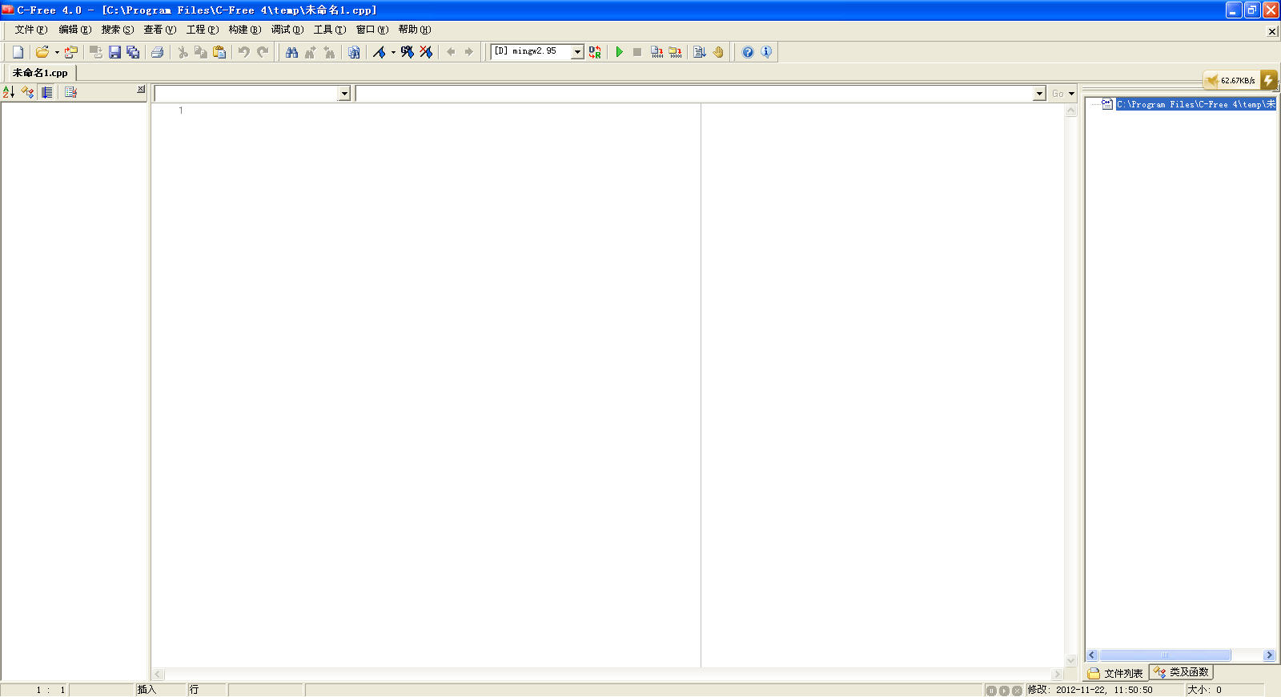
Task: Open the 工程 menu
Action: click(202, 30)
